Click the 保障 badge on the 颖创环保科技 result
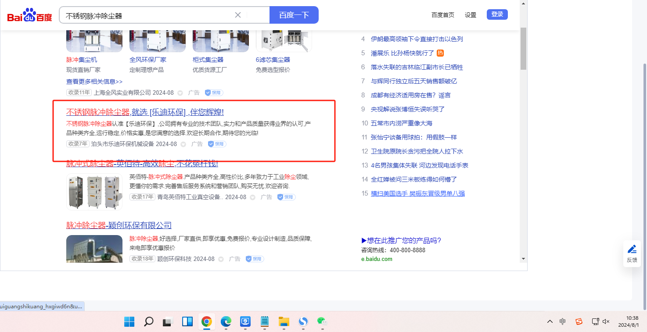 click(x=255, y=259)
